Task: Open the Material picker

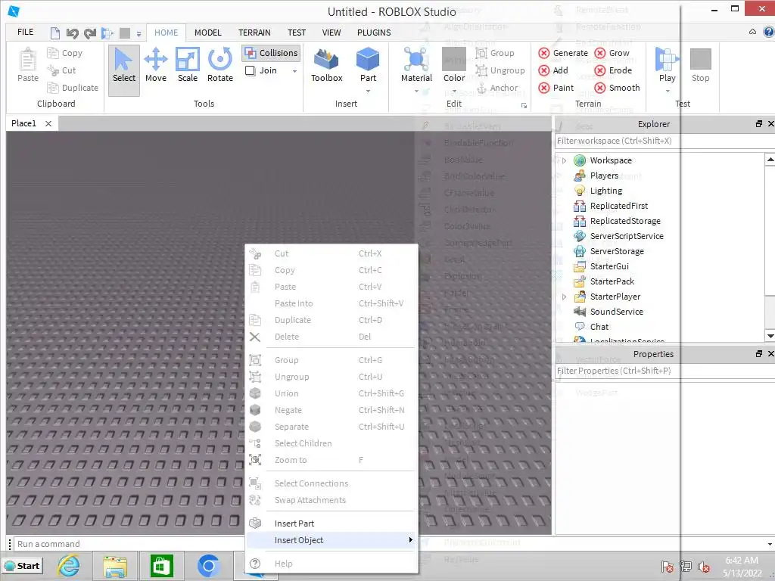Action: (416, 64)
